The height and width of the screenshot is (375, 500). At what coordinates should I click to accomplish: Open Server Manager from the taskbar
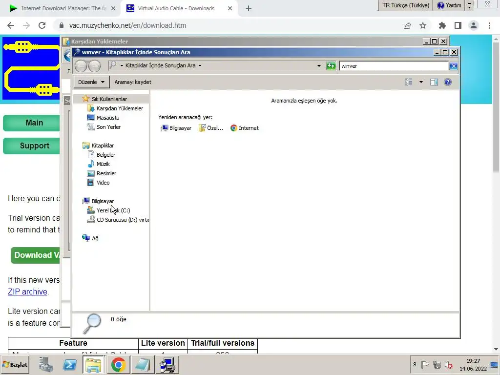click(46, 365)
